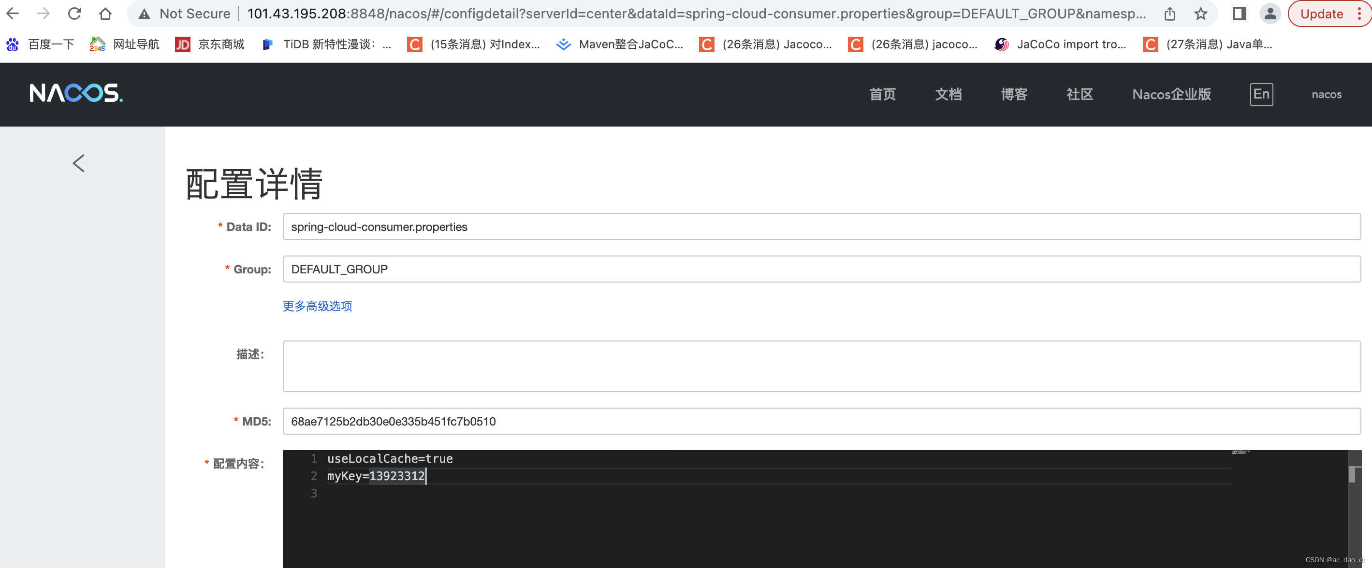Open the browser profile avatar
1372x568 pixels.
point(1270,14)
